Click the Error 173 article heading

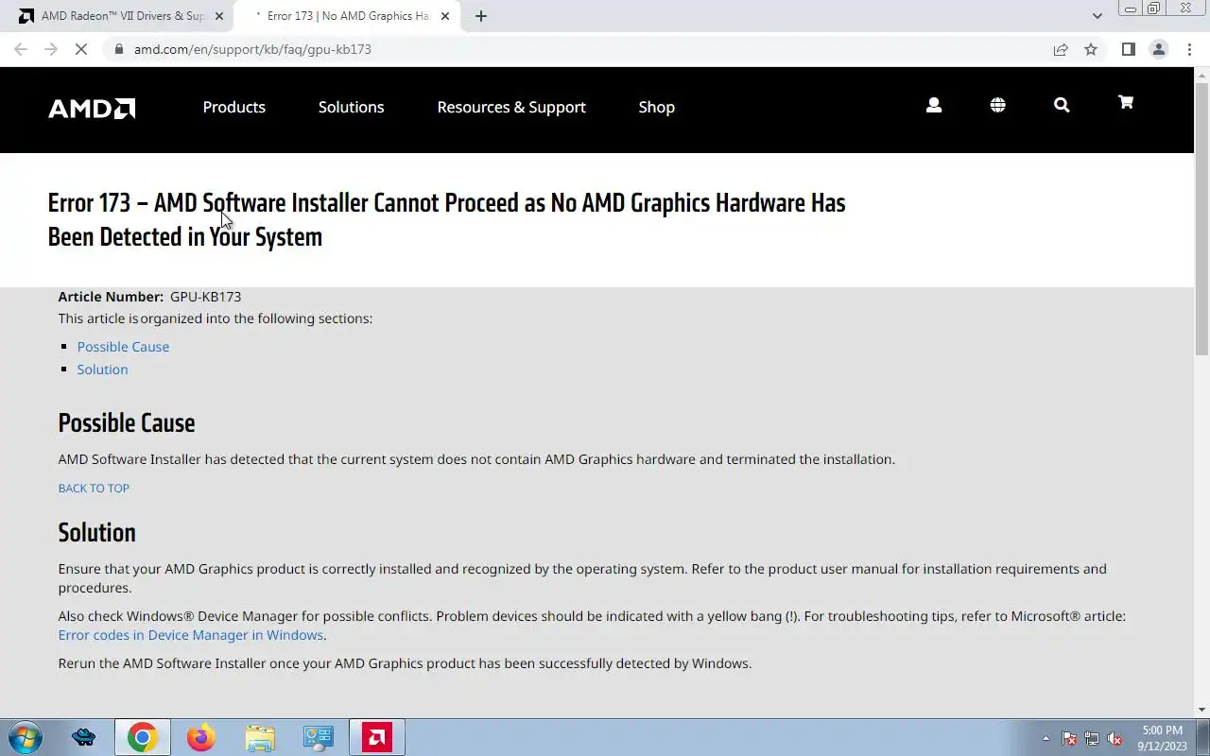446,219
